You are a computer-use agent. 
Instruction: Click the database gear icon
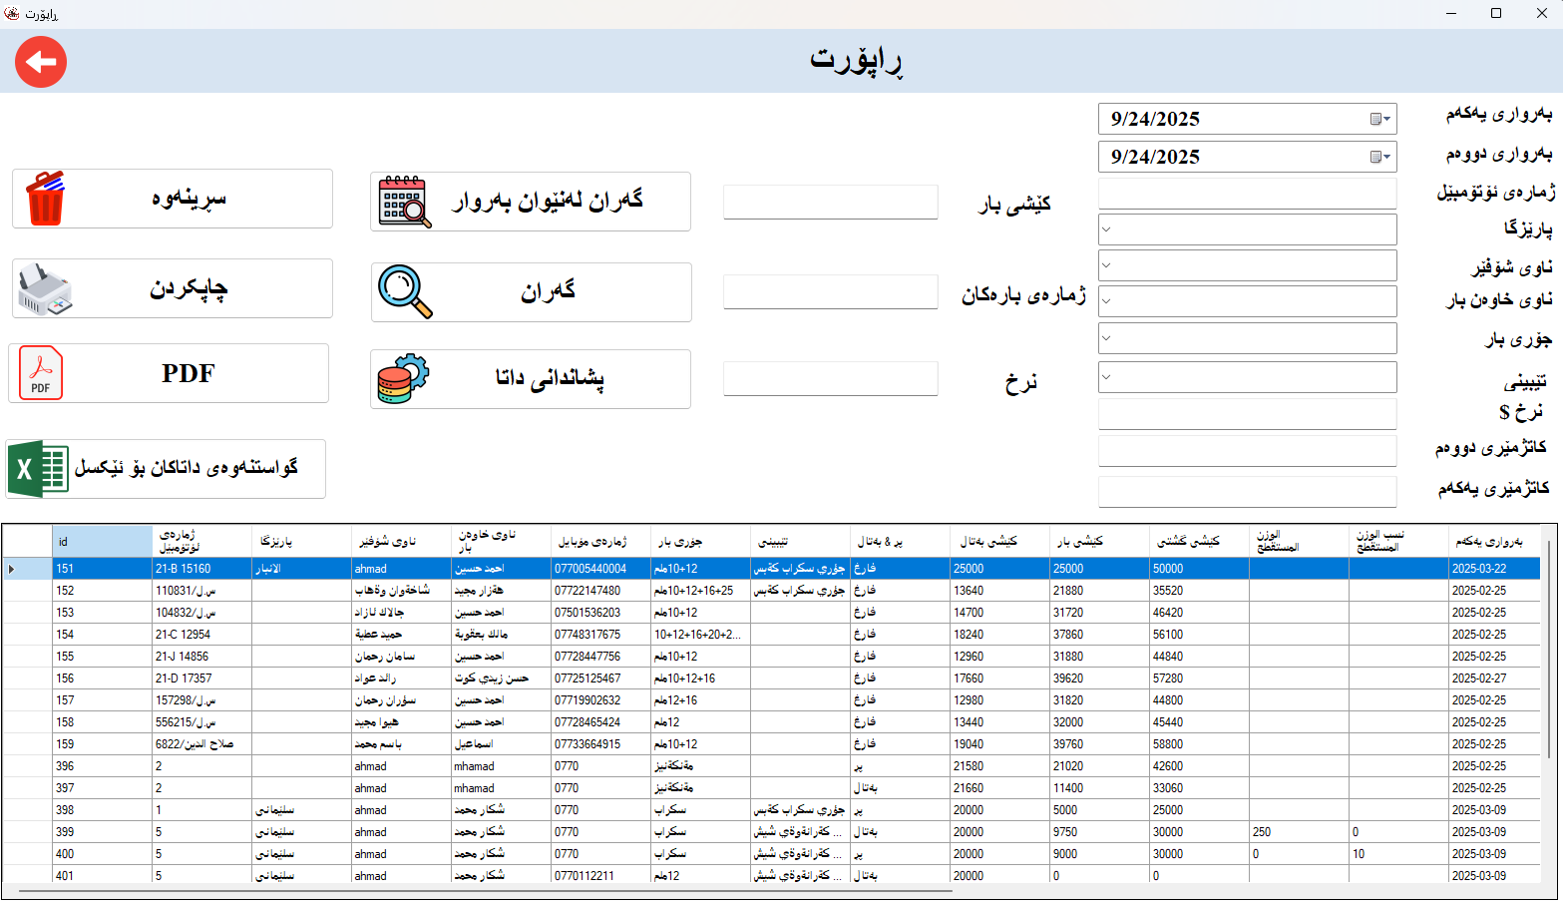[403, 379]
